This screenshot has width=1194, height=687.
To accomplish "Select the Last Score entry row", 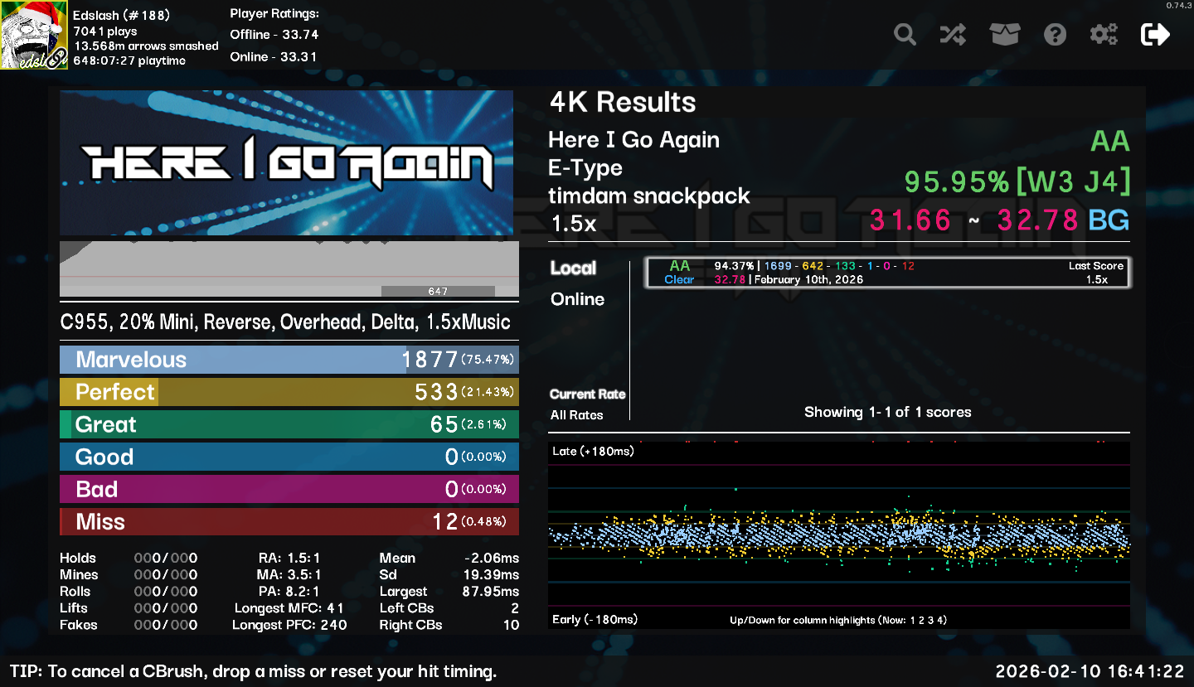I will click(x=887, y=273).
